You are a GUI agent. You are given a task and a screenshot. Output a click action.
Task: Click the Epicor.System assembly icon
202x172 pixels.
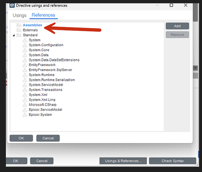click(25, 115)
